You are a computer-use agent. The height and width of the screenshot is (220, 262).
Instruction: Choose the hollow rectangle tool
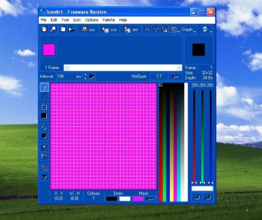tap(44, 107)
